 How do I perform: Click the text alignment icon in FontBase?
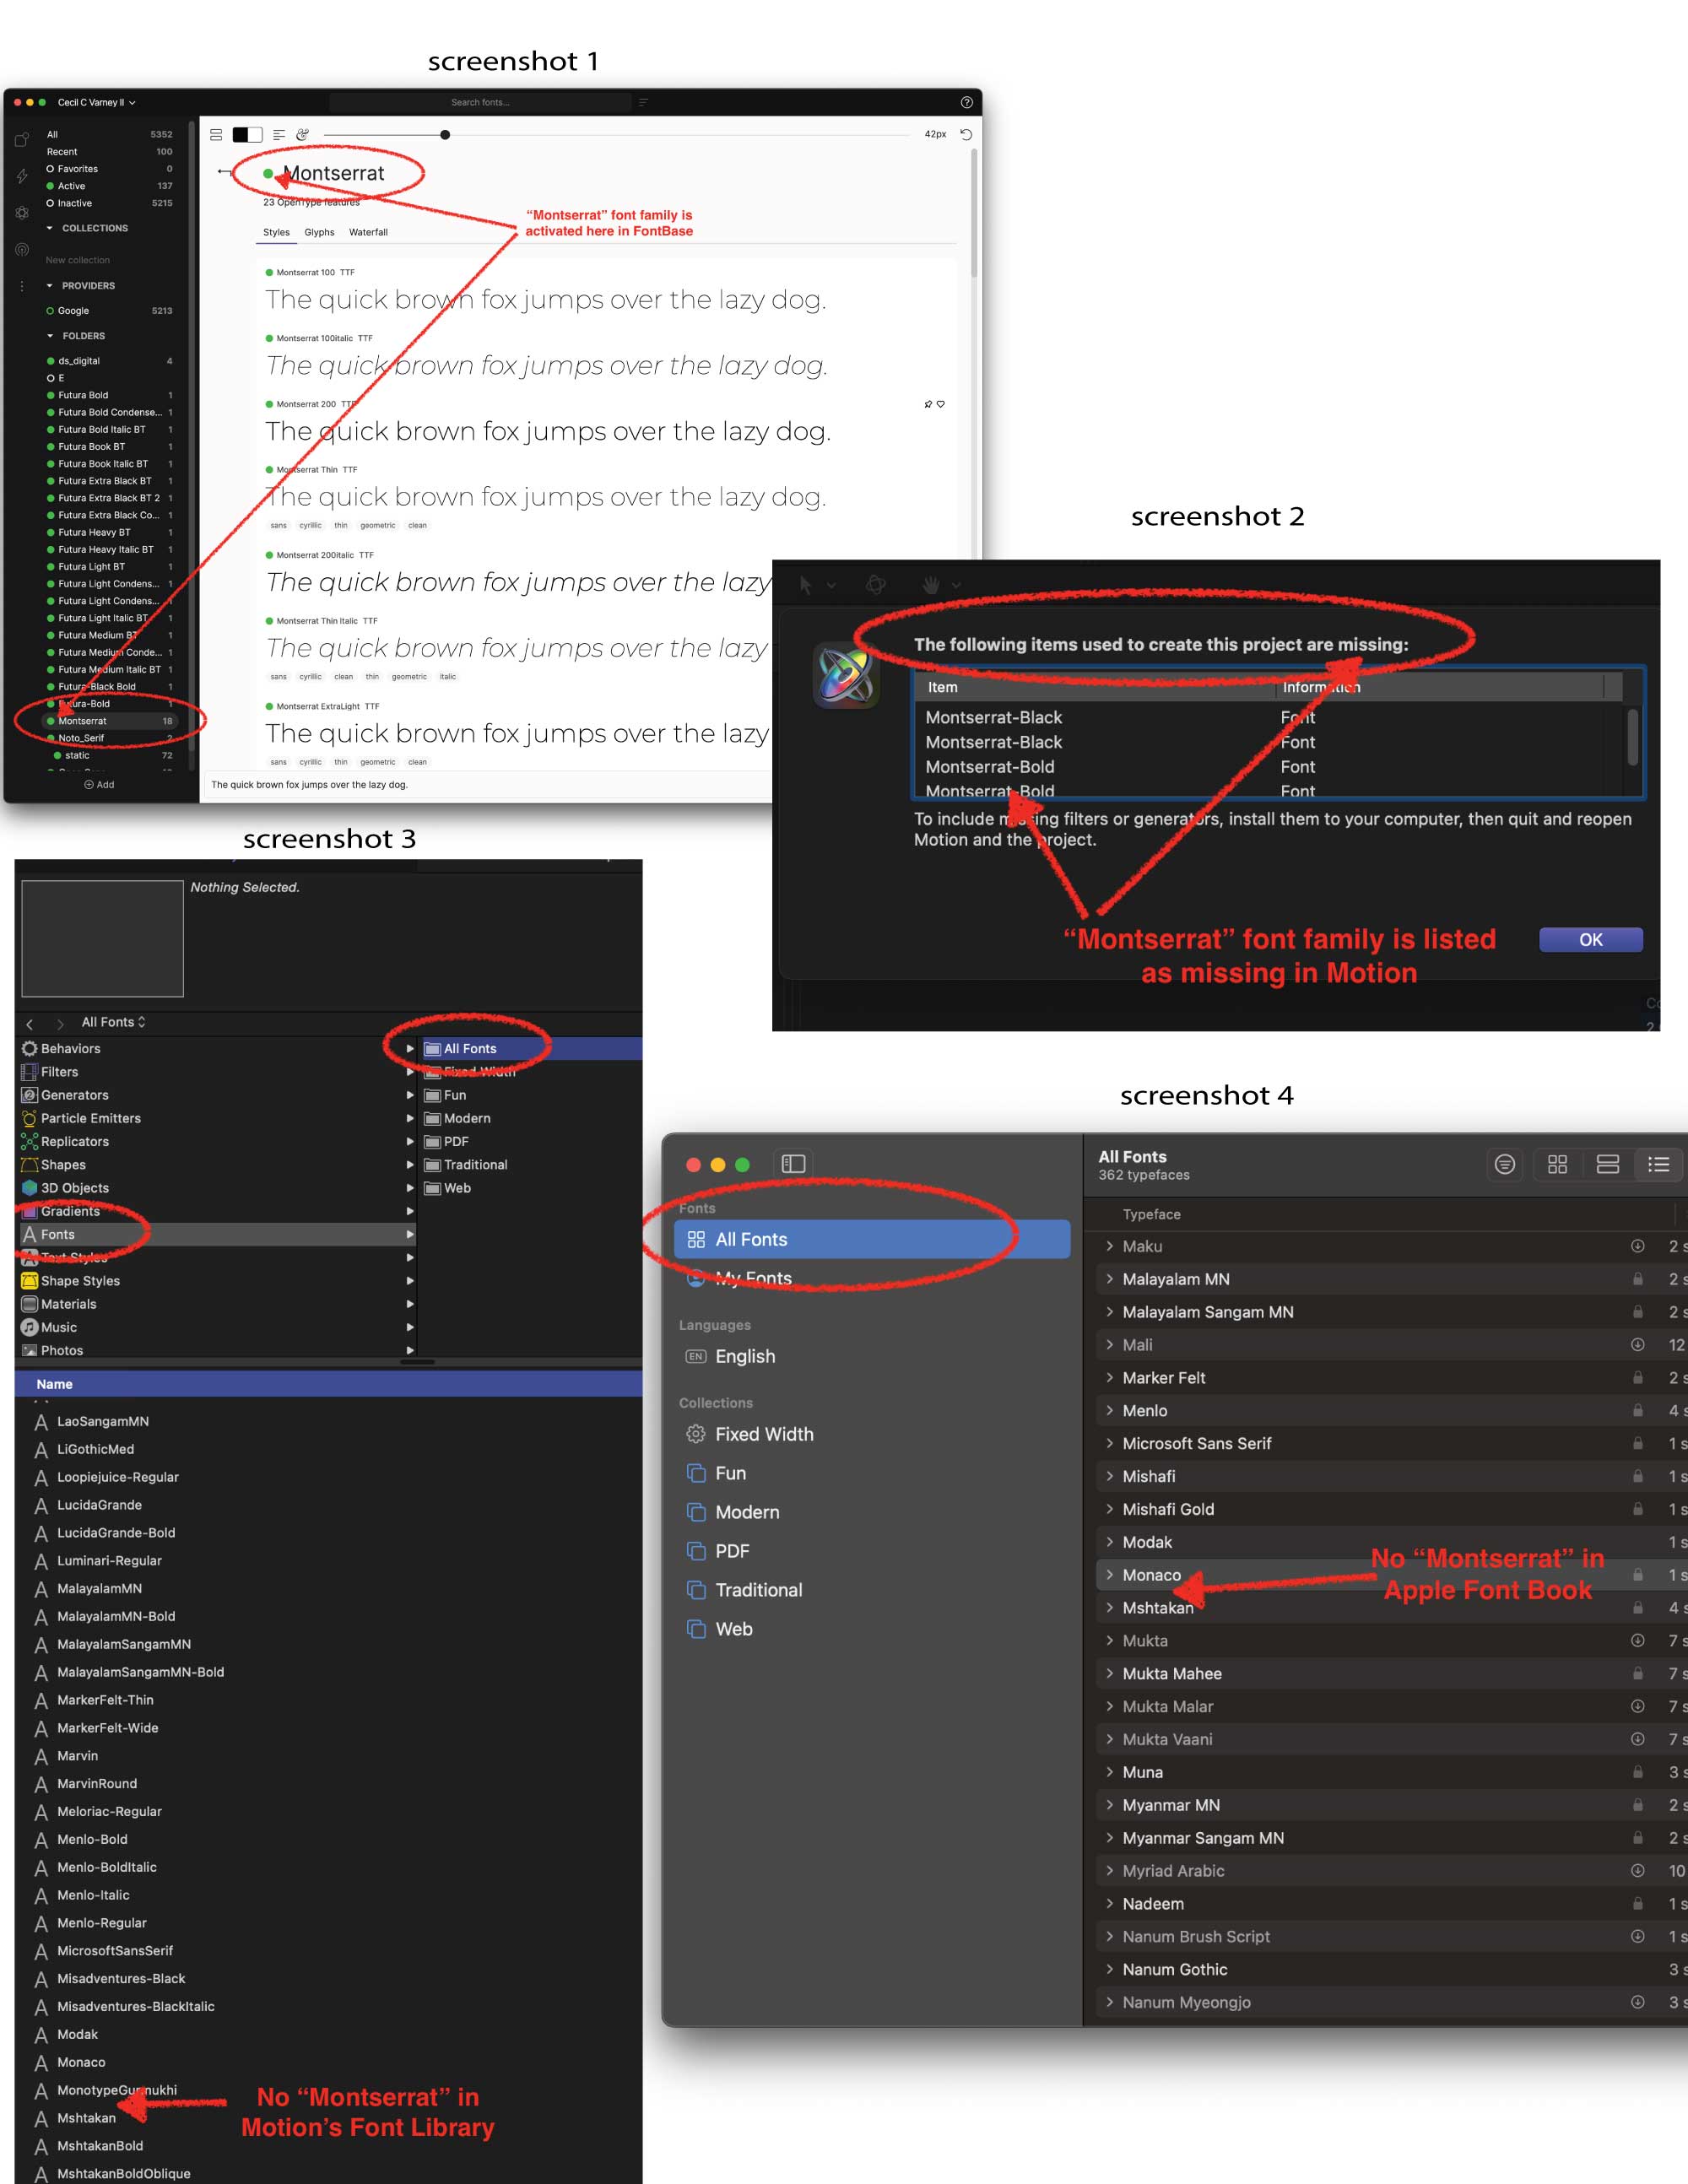coord(279,134)
